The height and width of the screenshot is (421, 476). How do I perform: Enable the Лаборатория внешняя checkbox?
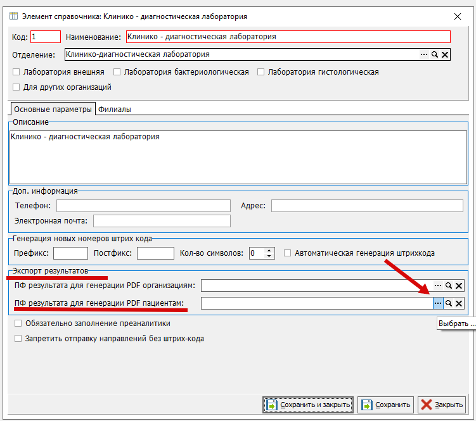[16, 72]
